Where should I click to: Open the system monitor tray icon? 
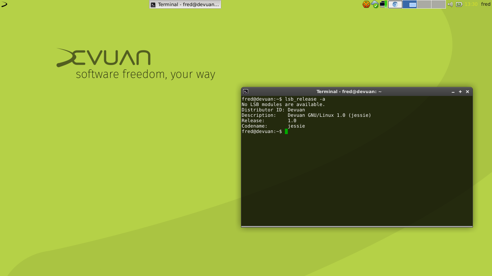pos(383,4)
